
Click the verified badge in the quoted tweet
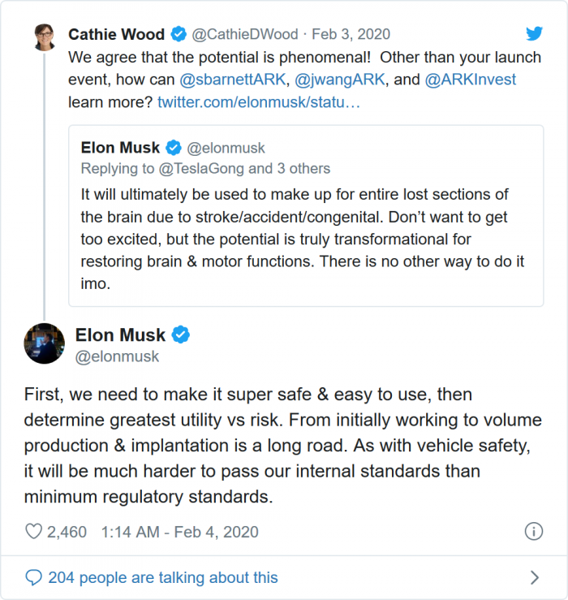click(x=174, y=148)
